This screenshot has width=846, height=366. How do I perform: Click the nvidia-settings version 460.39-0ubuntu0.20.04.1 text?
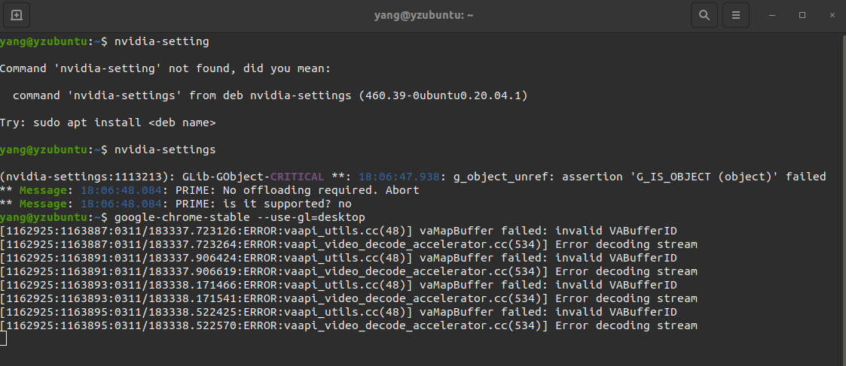pyautogui.click(x=444, y=95)
